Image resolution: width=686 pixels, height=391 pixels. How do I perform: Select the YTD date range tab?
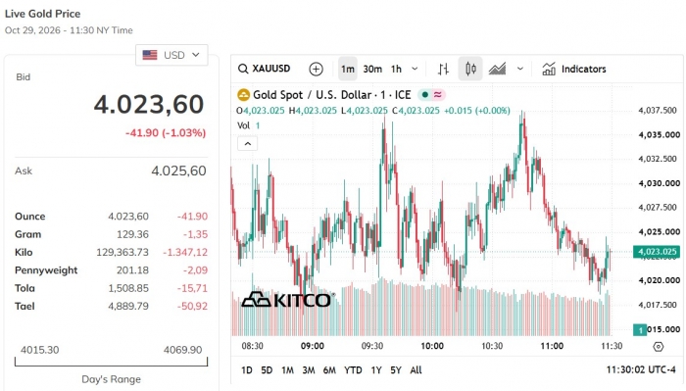(x=353, y=370)
